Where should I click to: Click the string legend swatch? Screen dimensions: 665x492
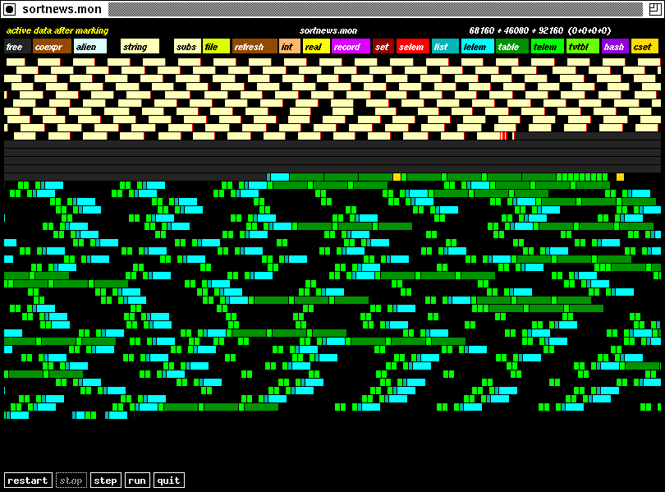tap(140, 47)
